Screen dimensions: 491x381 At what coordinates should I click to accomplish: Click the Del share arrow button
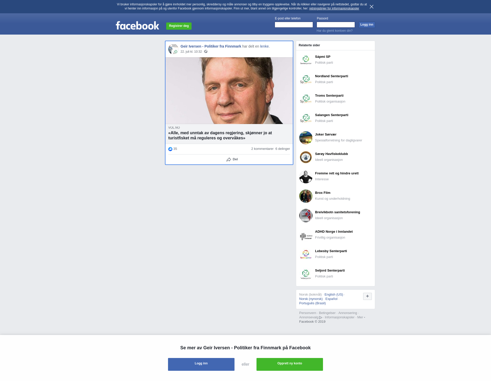(232, 159)
